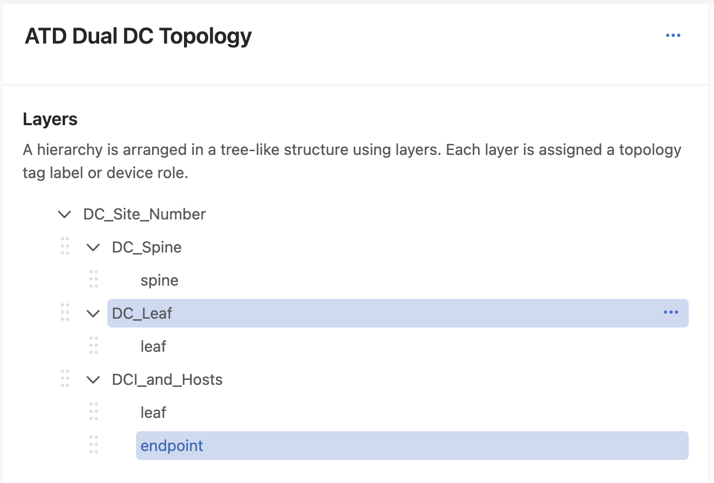Select the spine device role item
Screen dimensions: 714x483
(159, 280)
